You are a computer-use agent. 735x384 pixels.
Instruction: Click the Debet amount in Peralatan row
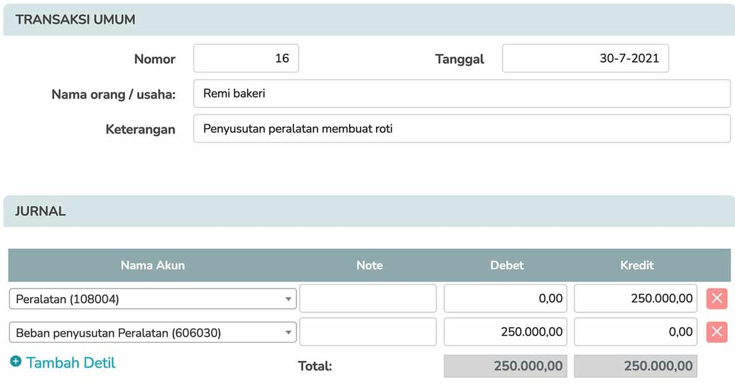(505, 299)
